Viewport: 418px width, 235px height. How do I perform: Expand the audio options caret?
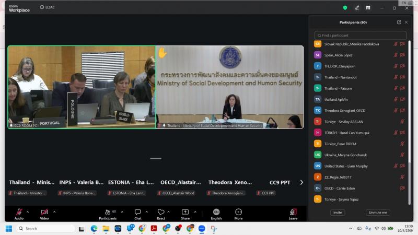point(28,212)
